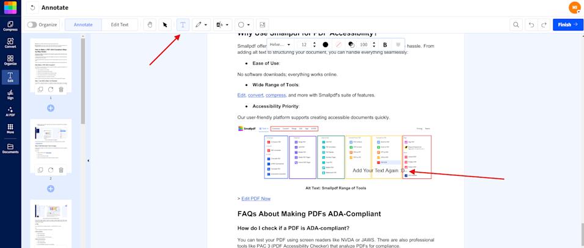Open the AI PDF tool in the sidebar
Screen dimensions: 584x248
pos(10,112)
